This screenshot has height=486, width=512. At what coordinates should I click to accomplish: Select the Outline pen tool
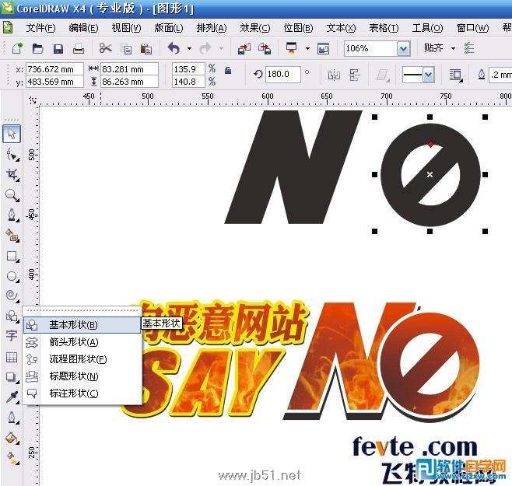click(12, 418)
